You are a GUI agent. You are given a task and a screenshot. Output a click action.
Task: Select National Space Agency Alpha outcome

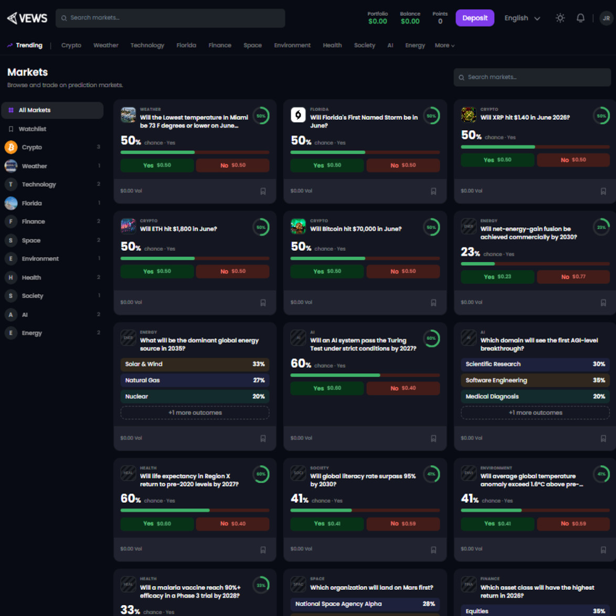365,604
